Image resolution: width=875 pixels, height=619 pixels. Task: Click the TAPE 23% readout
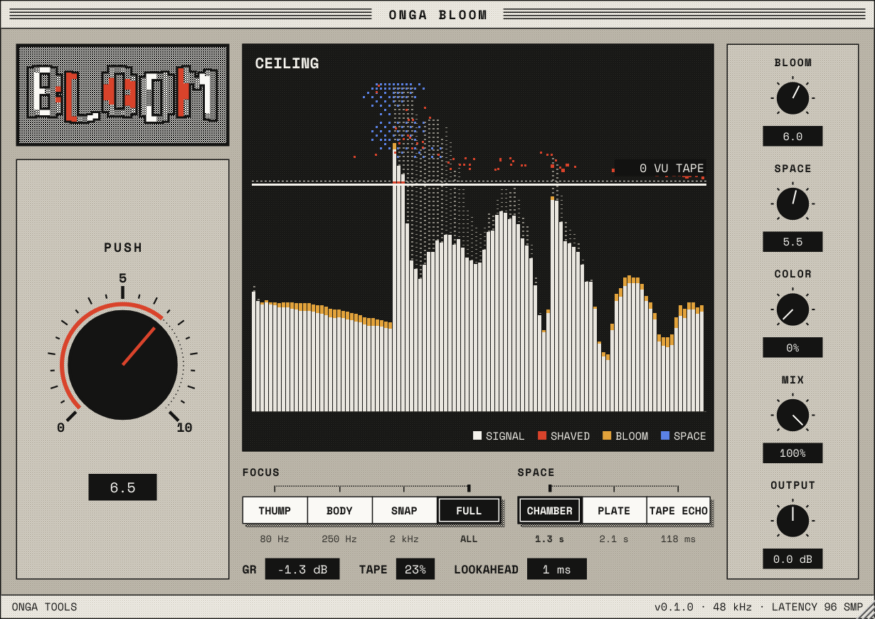tap(415, 569)
